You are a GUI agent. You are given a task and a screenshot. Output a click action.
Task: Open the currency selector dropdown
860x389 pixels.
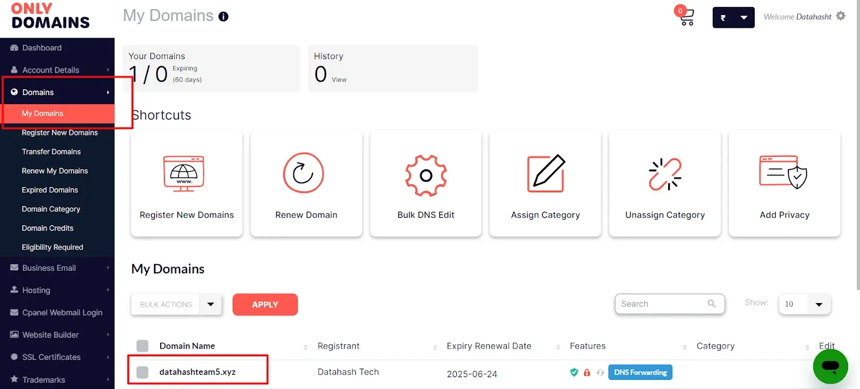[733, 18]
